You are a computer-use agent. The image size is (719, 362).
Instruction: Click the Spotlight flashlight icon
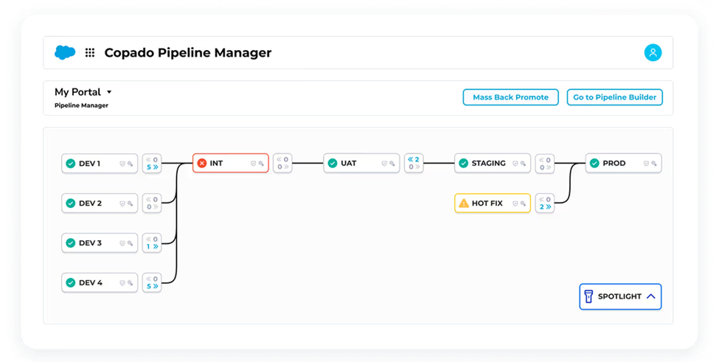coord(588,296)
